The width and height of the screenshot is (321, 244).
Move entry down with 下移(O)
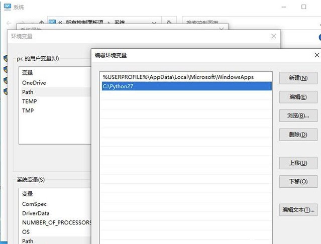click(x=298, y=181)
